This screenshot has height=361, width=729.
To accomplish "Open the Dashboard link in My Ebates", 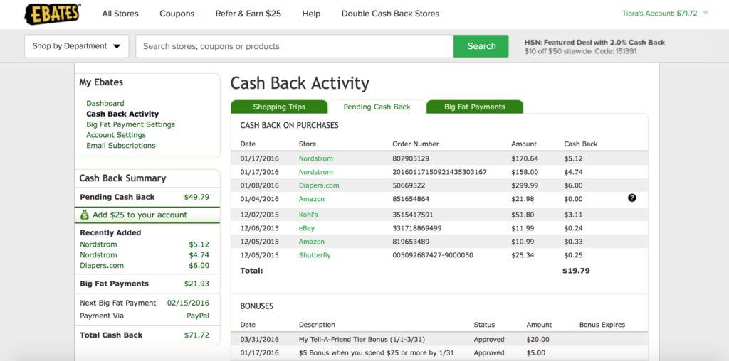I will 105,103.
